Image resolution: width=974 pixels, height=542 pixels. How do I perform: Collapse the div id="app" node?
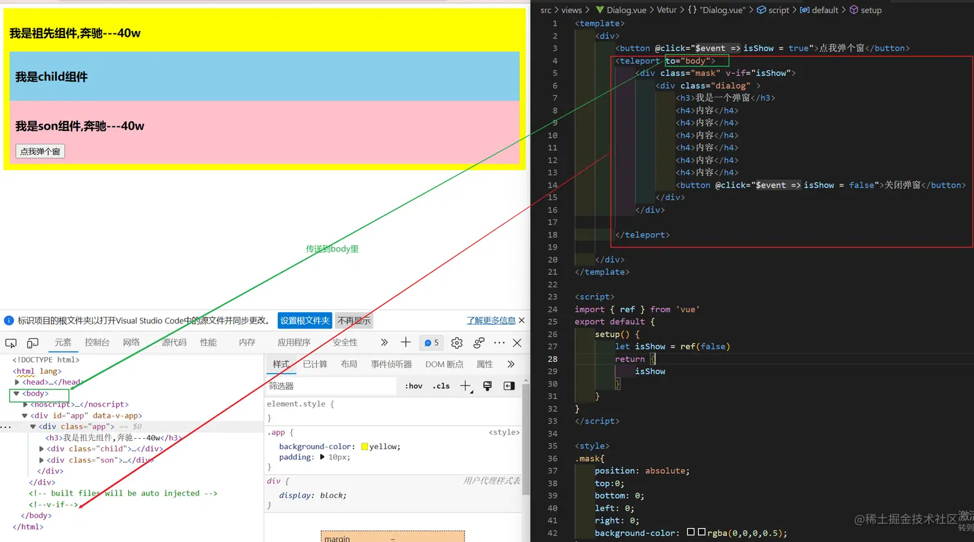coord(25,416)
